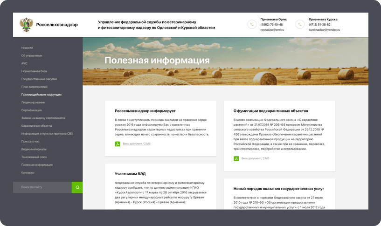381x226 pixels.
Task: Open Весь документ link under фумигации card
Action: point(255,158)
